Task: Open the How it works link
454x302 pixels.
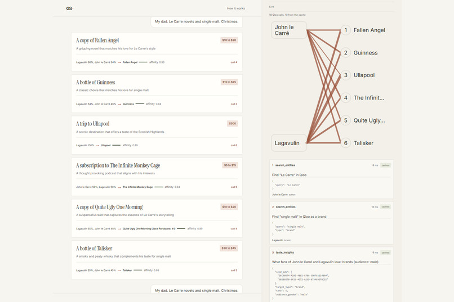Action: [235, 8]
